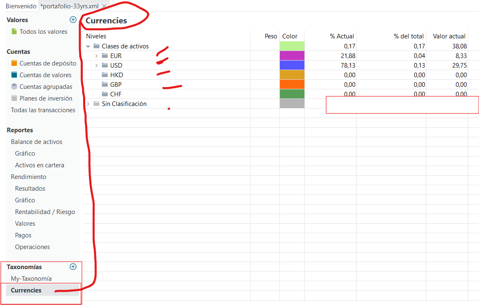Screen dimensions: 479x305
Task: Open Todas las transacciones
Action: click(x=43, y=110)
